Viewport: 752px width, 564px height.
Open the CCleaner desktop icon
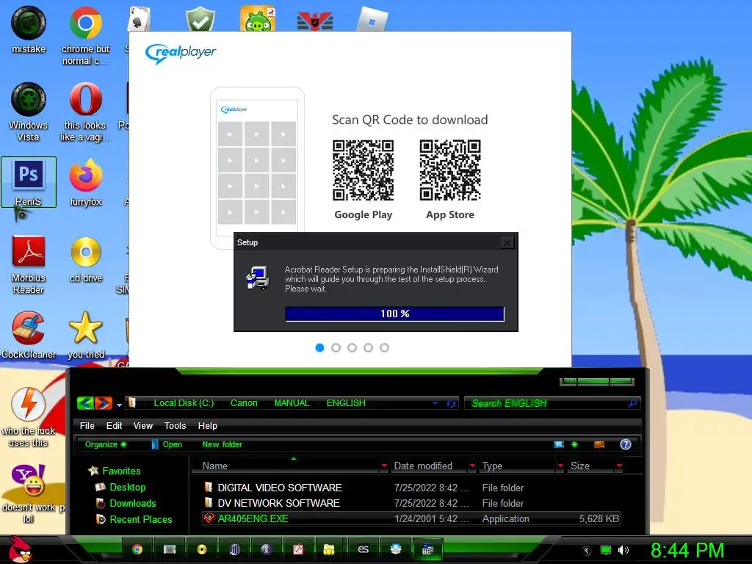29,328
